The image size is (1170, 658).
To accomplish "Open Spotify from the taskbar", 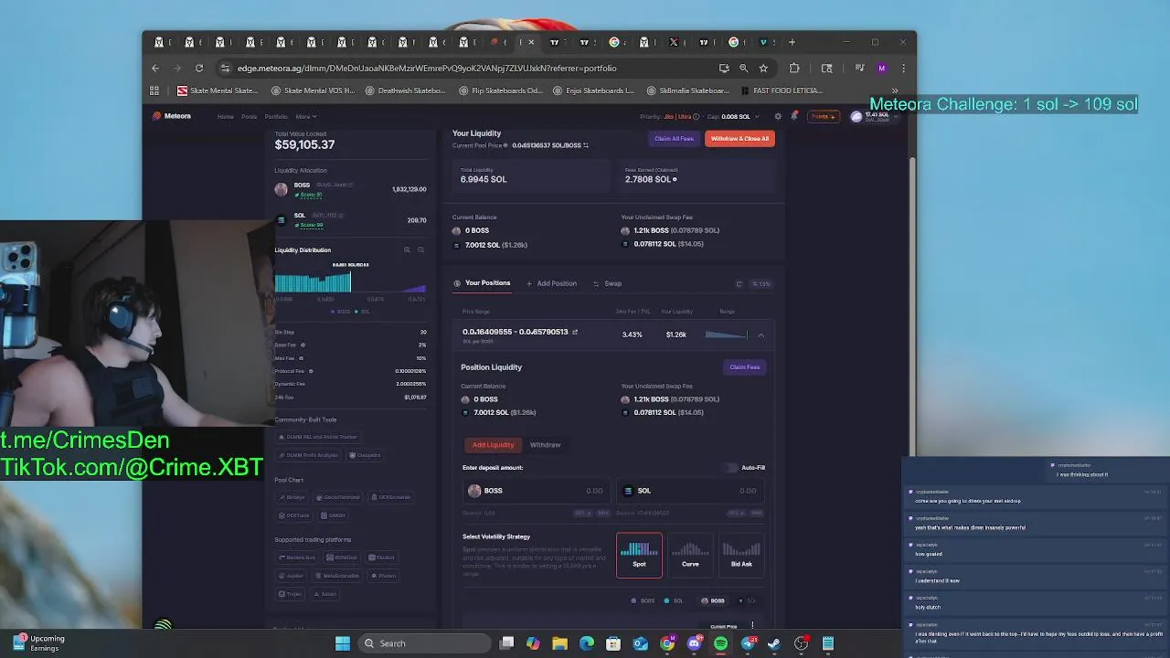I will pyautogui.click(x=720, y=643).
